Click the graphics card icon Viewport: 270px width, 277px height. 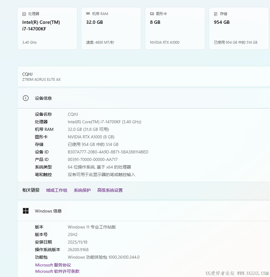[x=152, y=14]
